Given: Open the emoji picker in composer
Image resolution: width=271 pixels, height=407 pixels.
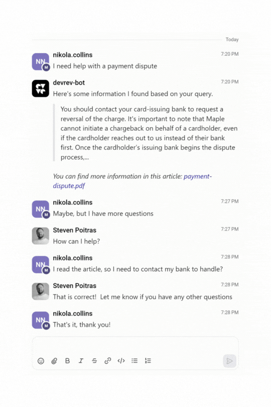Looking at the screenshot, I should [41, 361].
